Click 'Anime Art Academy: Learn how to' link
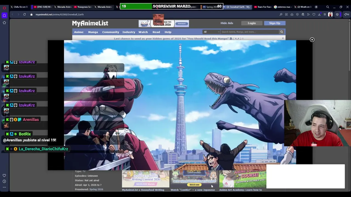The width and height of the screenshot is (351, 197). pos(240,190)
